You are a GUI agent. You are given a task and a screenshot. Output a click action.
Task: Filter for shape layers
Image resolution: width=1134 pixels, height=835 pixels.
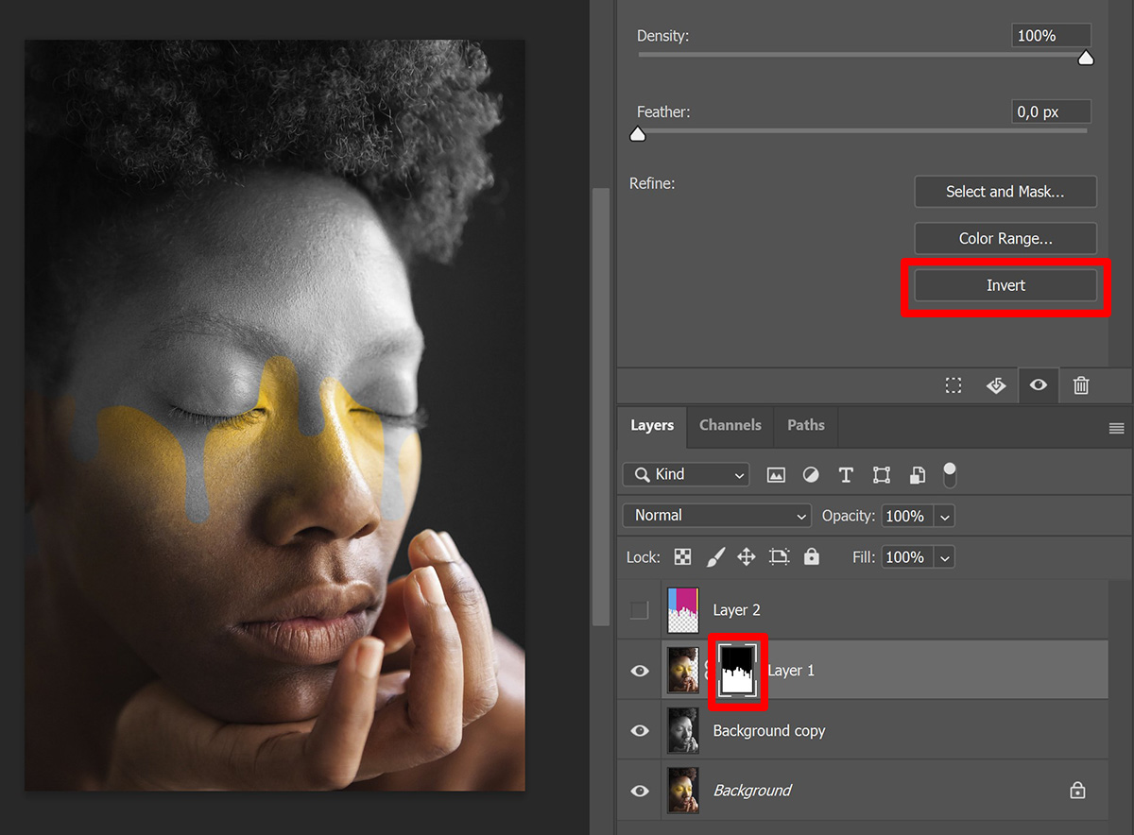click(881, 474)
